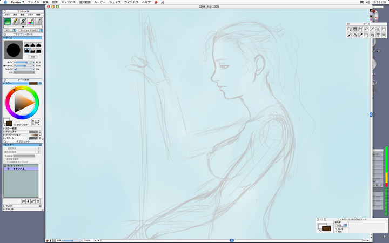Screen dimensions: 389x243
Task: Toggle visibility of レイヤー 1 layer
Action: pyautogui.click(x=8, y=165)
